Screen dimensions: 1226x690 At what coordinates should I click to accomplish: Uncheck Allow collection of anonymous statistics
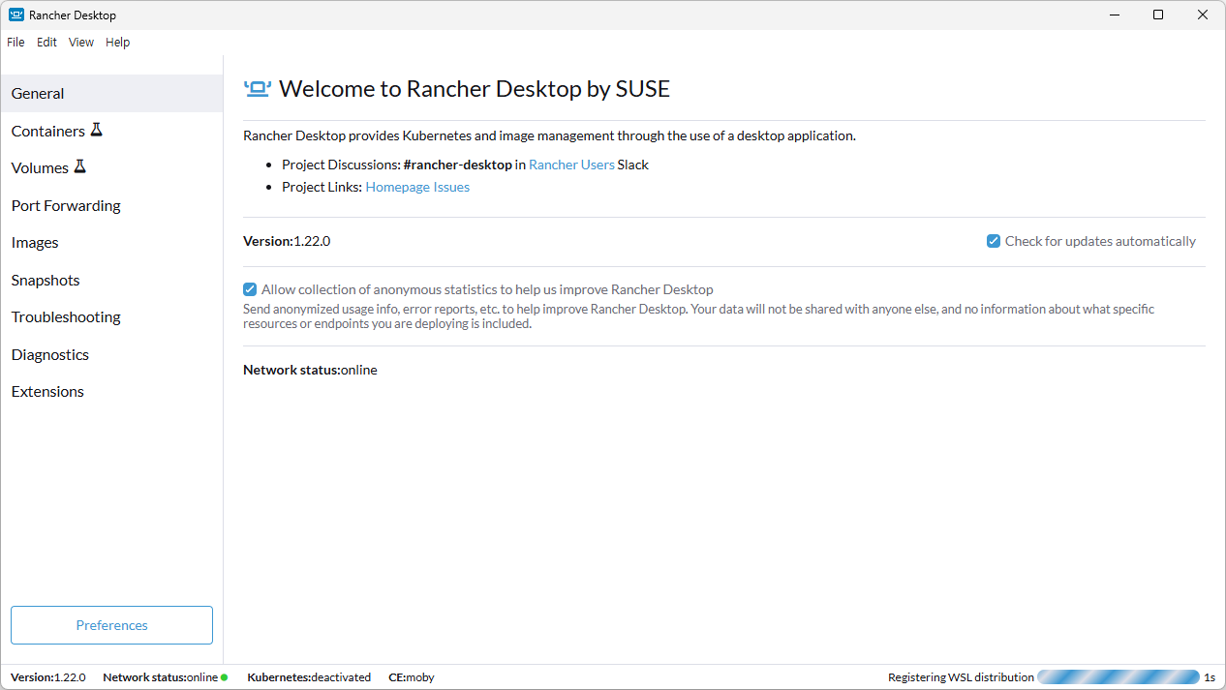pyautogui.click(x=250, y=289)
